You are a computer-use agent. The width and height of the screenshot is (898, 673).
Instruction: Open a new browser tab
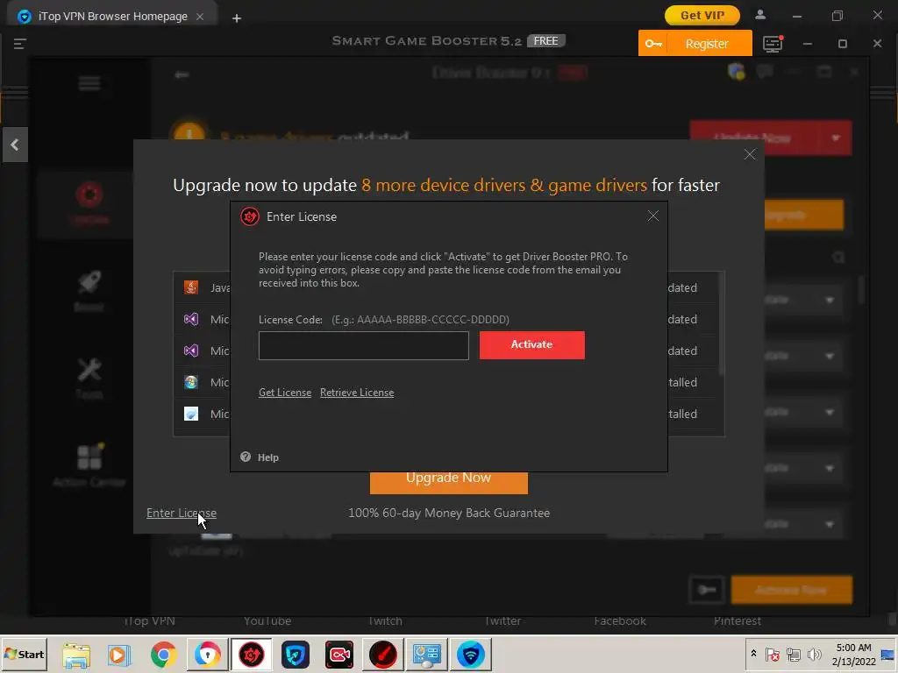click(237, 18)
